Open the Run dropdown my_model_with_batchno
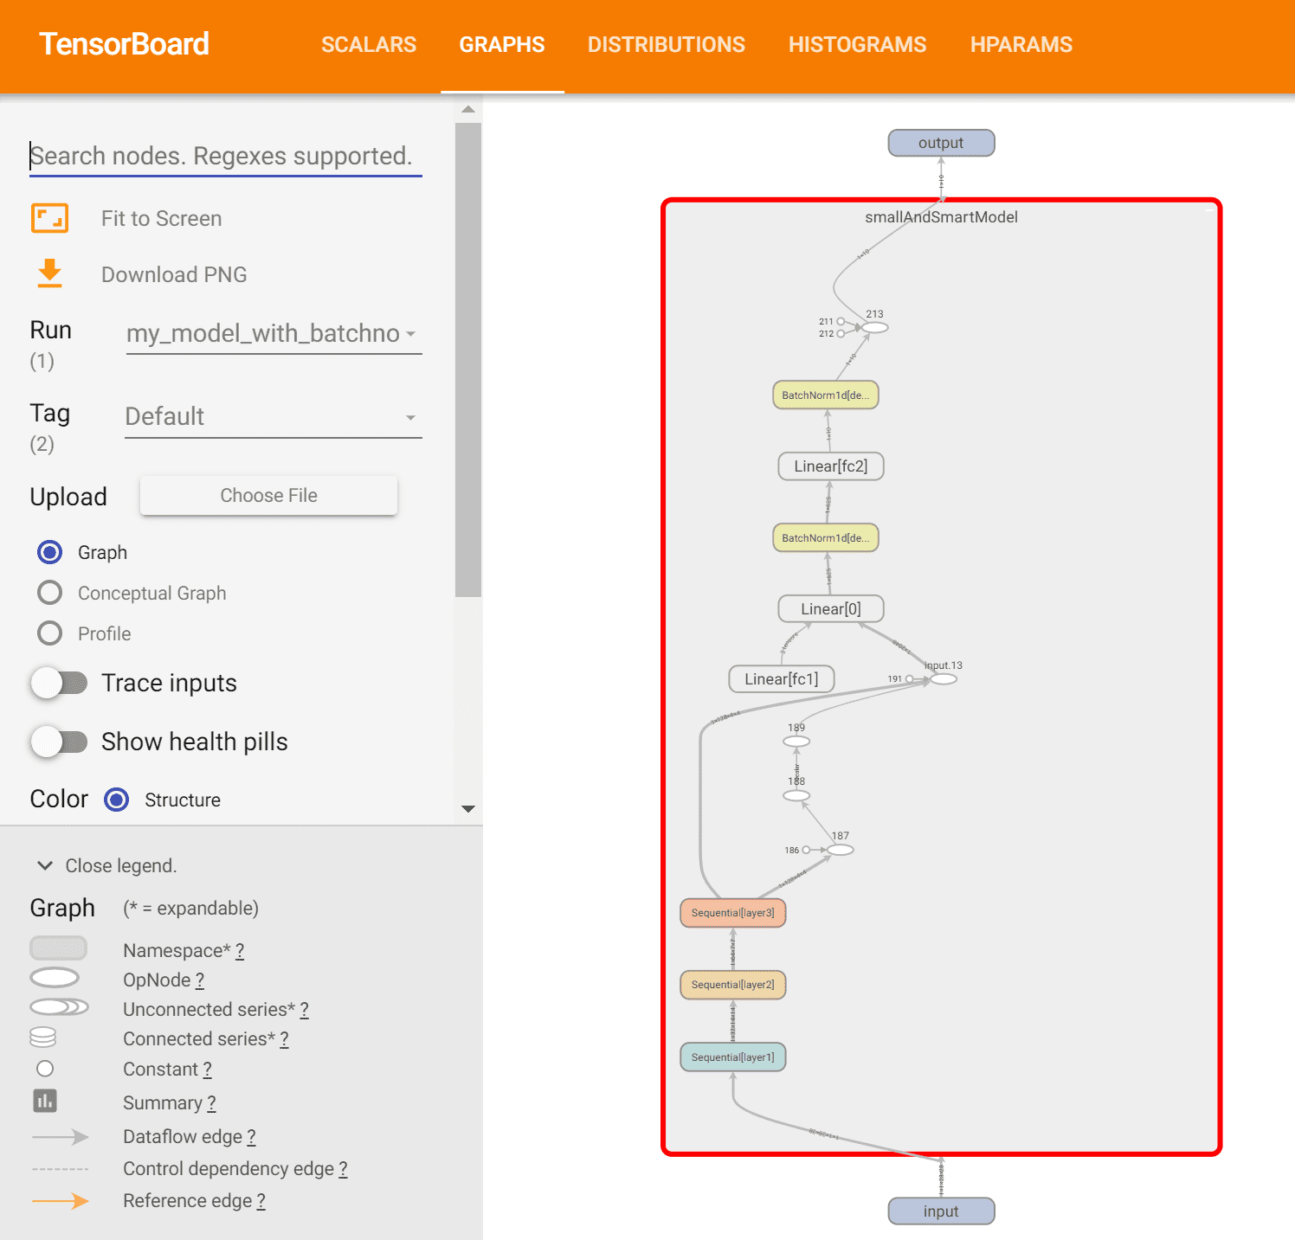 (x=274, y=334)
